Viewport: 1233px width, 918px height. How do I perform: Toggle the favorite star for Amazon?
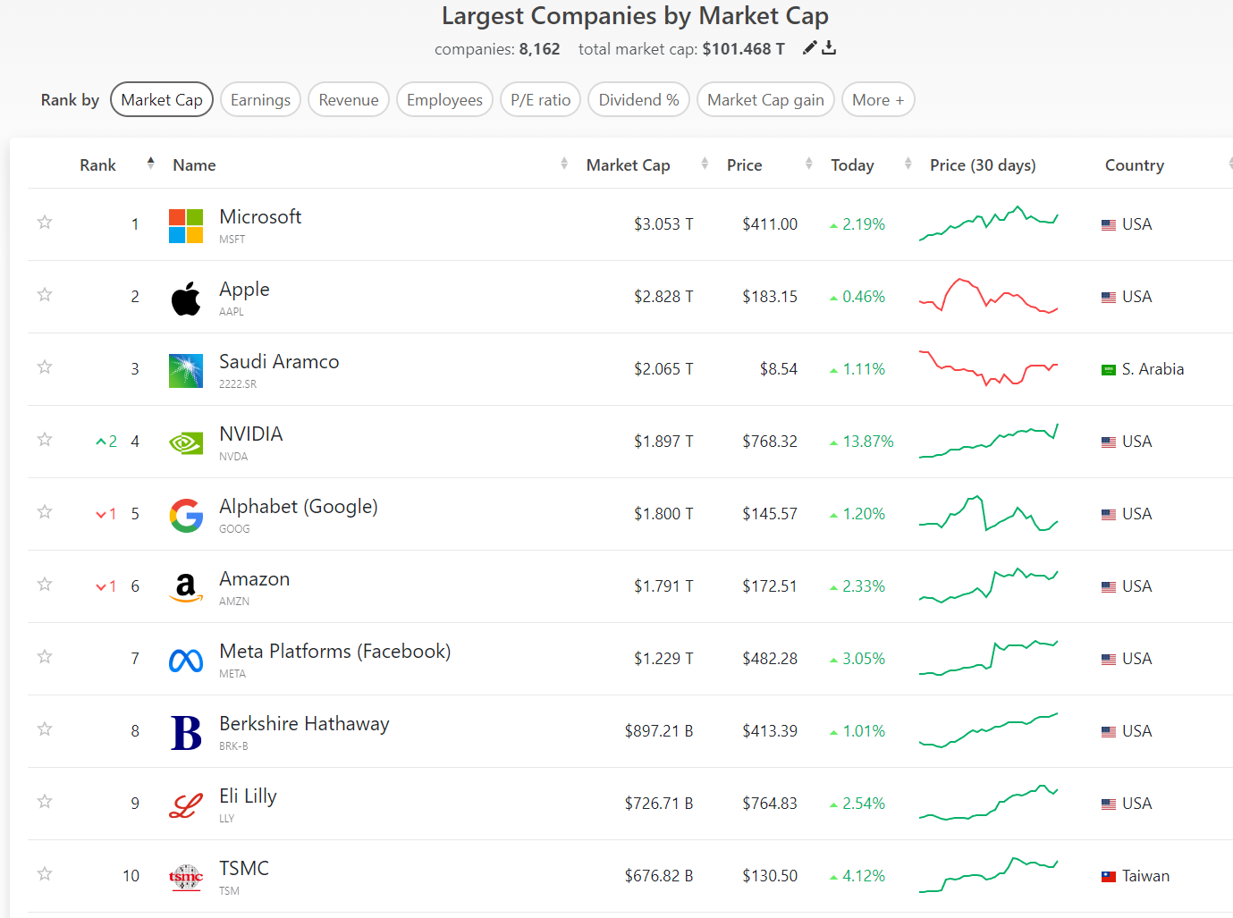pyautogui.click(x=45, y=585)
